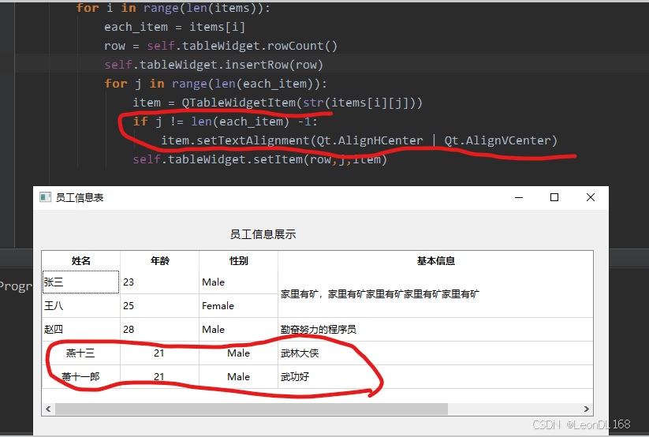Minimize the 员工信息表 window
Viewport: 649px width, 437px height.
(519, 197)
